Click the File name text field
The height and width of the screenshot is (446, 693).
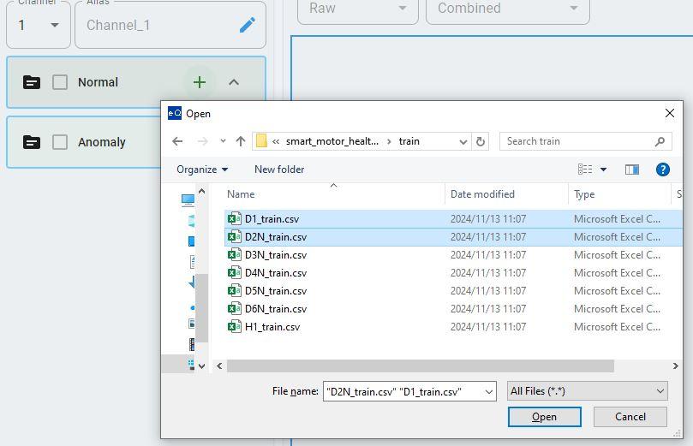coord(403,392)
